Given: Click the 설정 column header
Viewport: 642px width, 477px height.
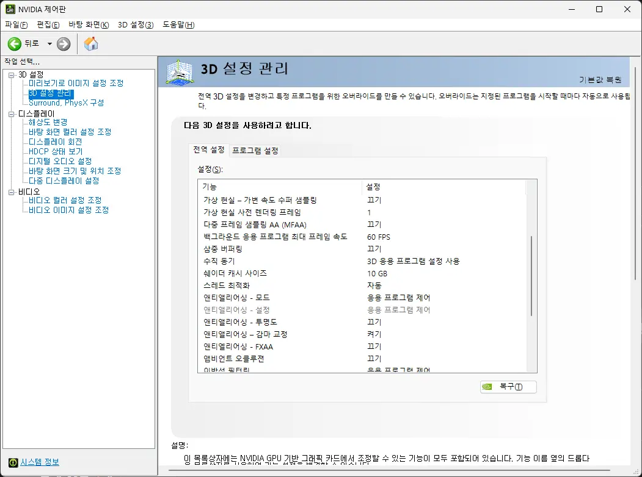Looking at the screenshot, I should pyautogui.click(x=444, y=187).
